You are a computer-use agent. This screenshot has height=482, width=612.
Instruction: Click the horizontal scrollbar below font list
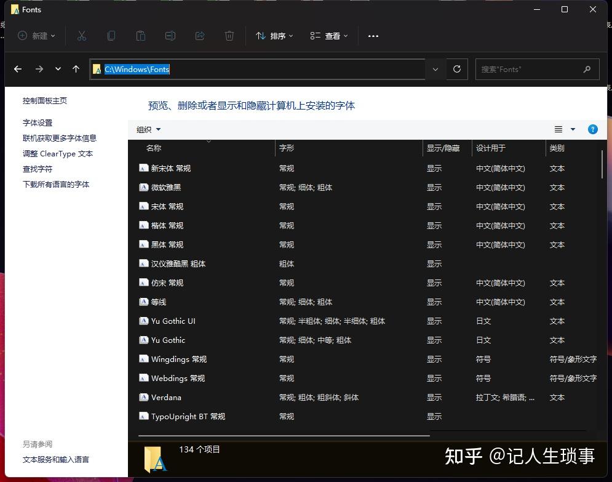(284, 435)
